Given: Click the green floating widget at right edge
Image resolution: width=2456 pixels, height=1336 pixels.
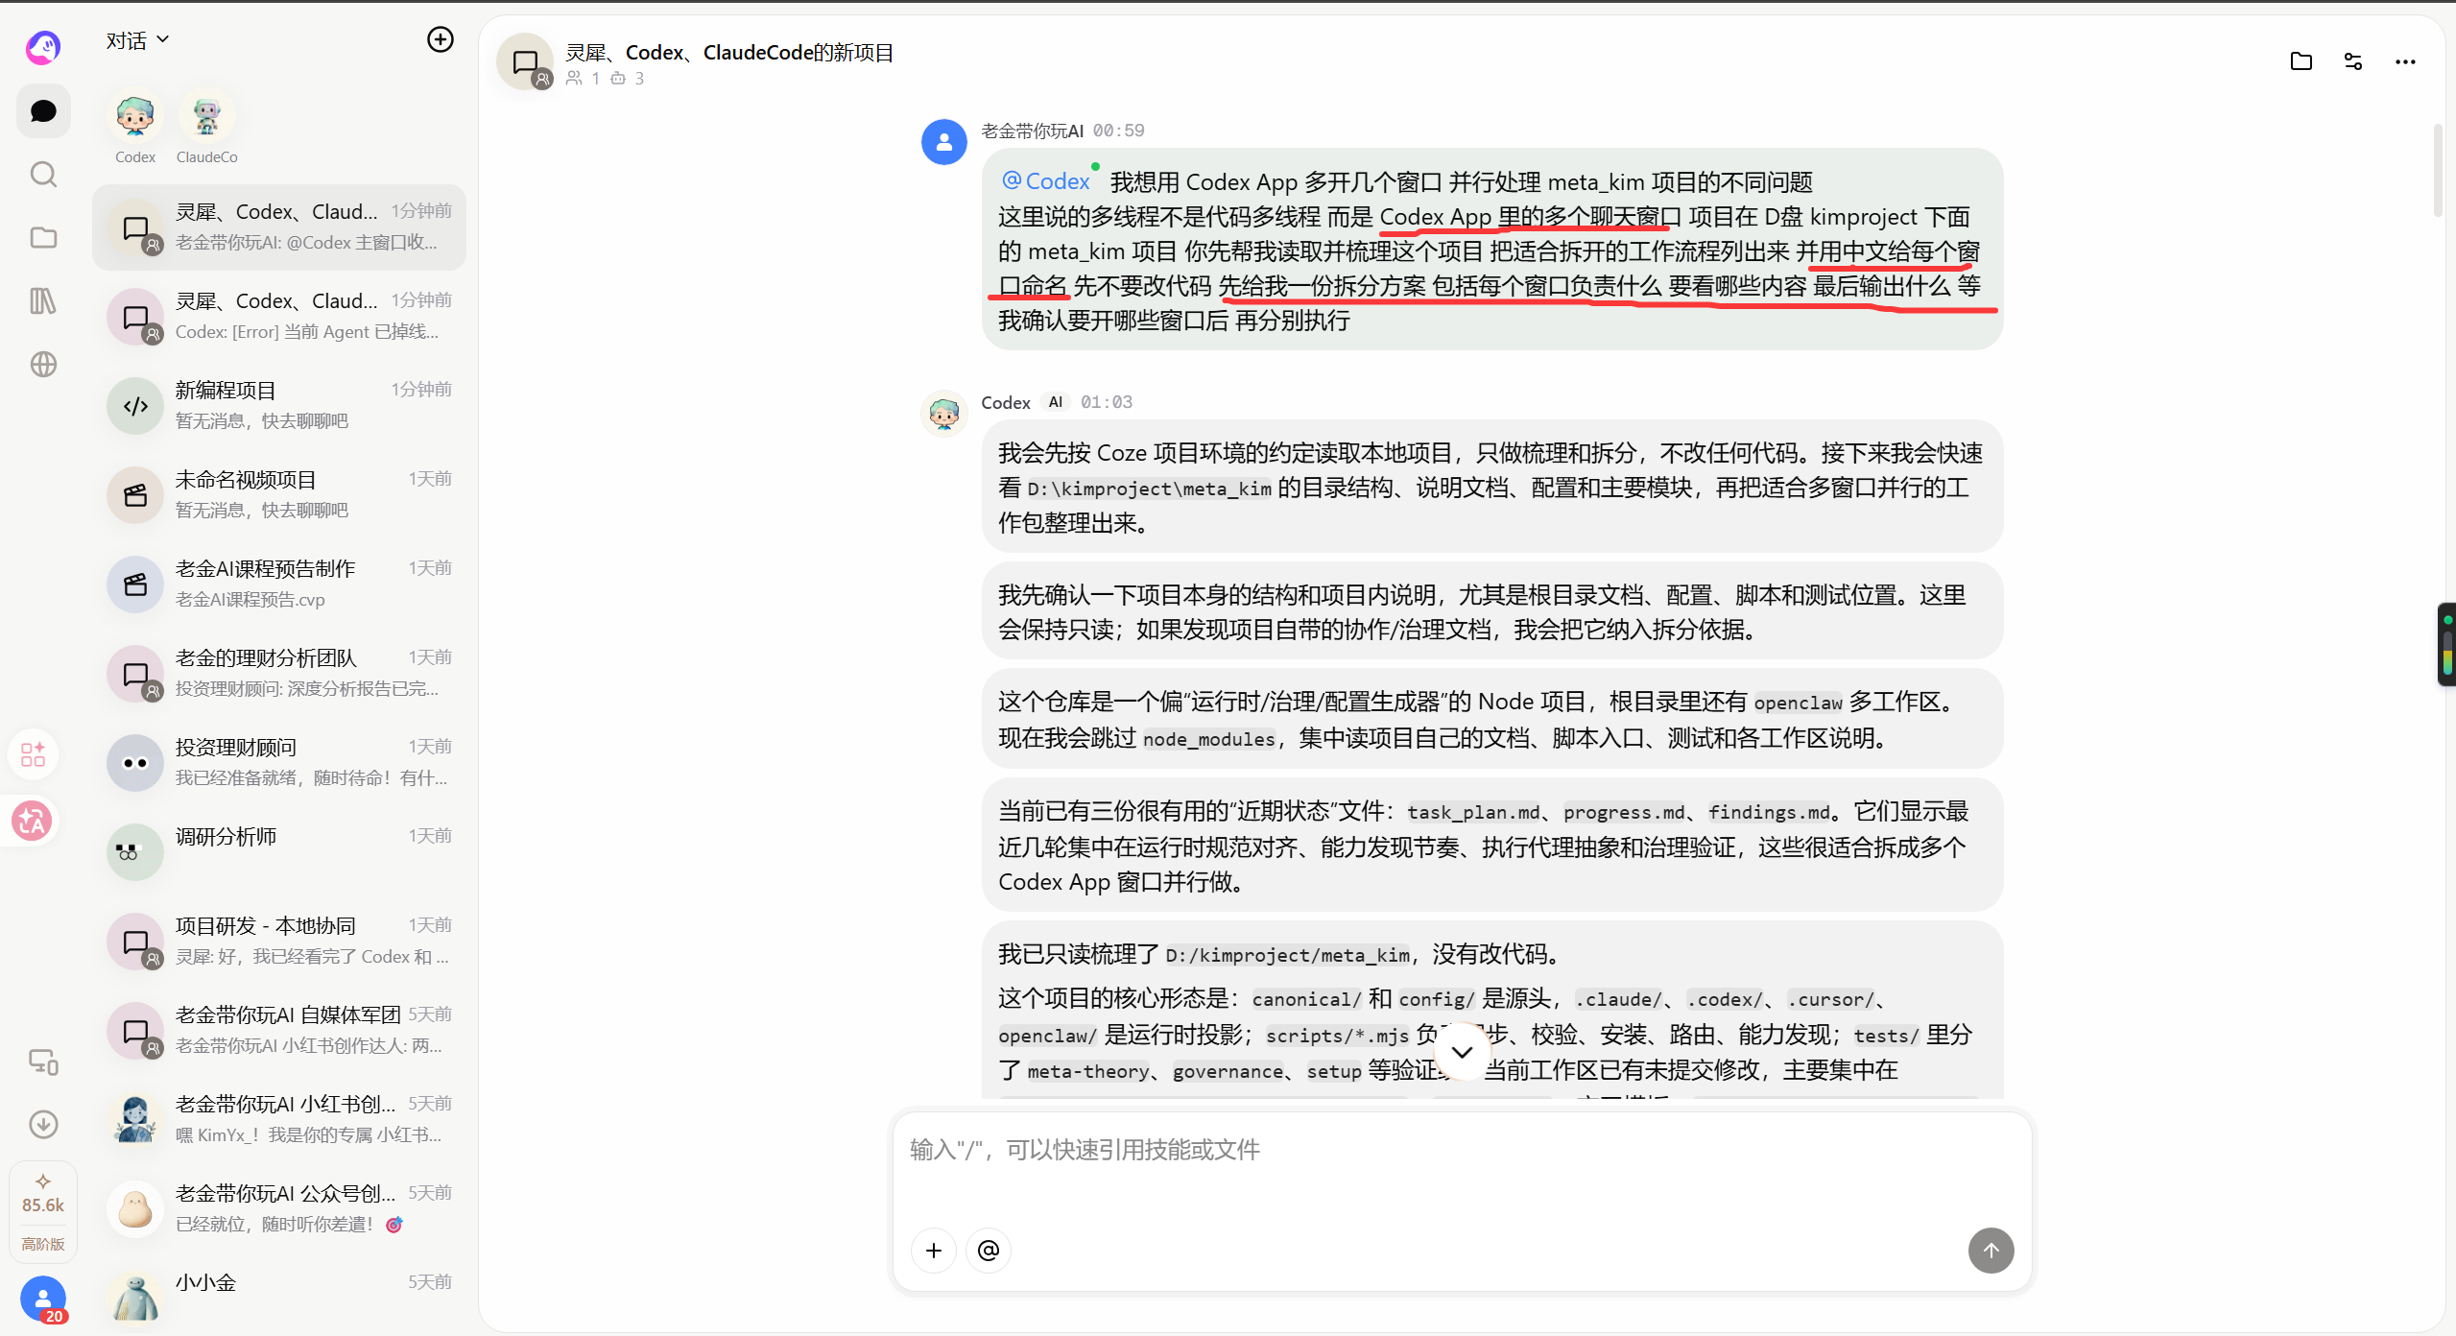Looking at the screenshot, I should pos(2447,644).
